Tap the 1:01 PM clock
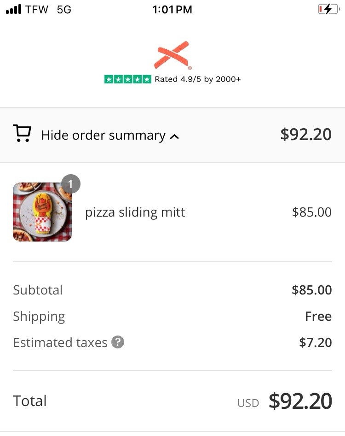This screenshot has height=436, width=345. [172, 10]
